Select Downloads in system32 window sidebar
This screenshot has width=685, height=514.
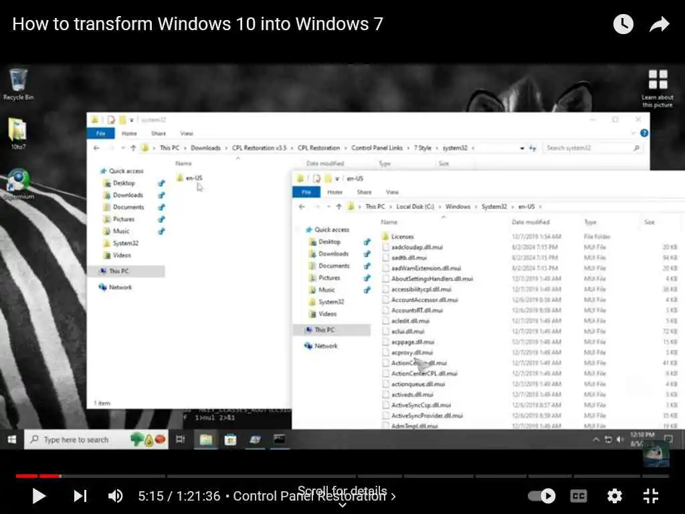128,195
